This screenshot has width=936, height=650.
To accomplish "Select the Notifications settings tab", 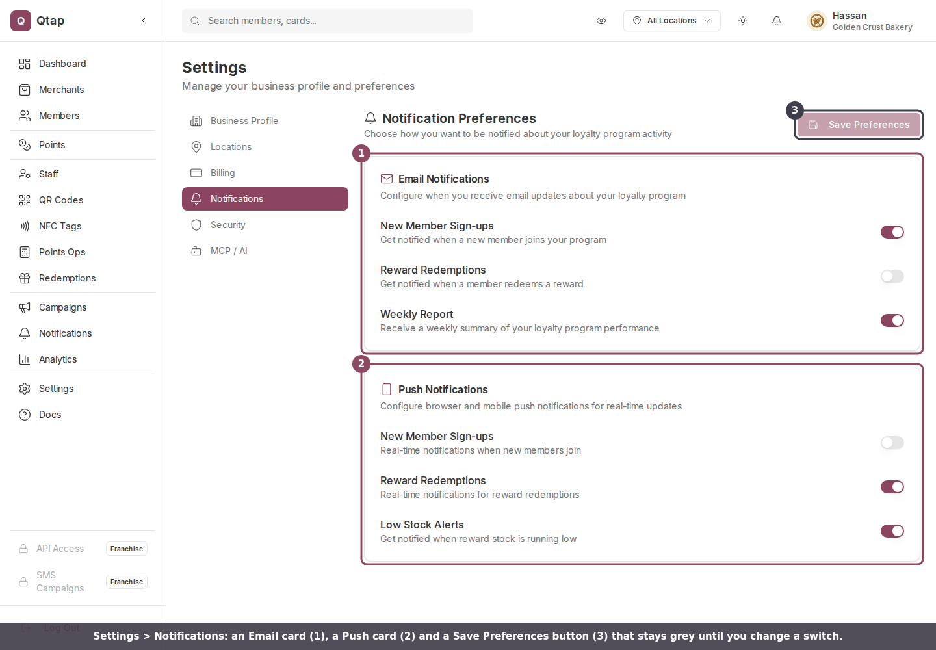I will point(265,199).
